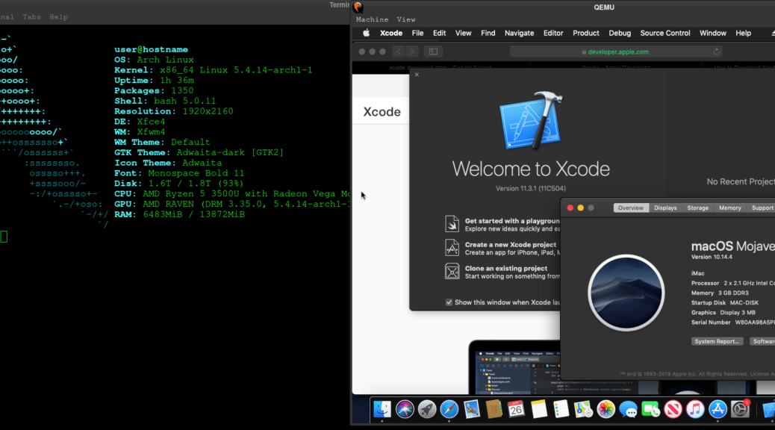Open the Editor menu
The height and width of the screenshot is (430, 775).
[553, 33]
